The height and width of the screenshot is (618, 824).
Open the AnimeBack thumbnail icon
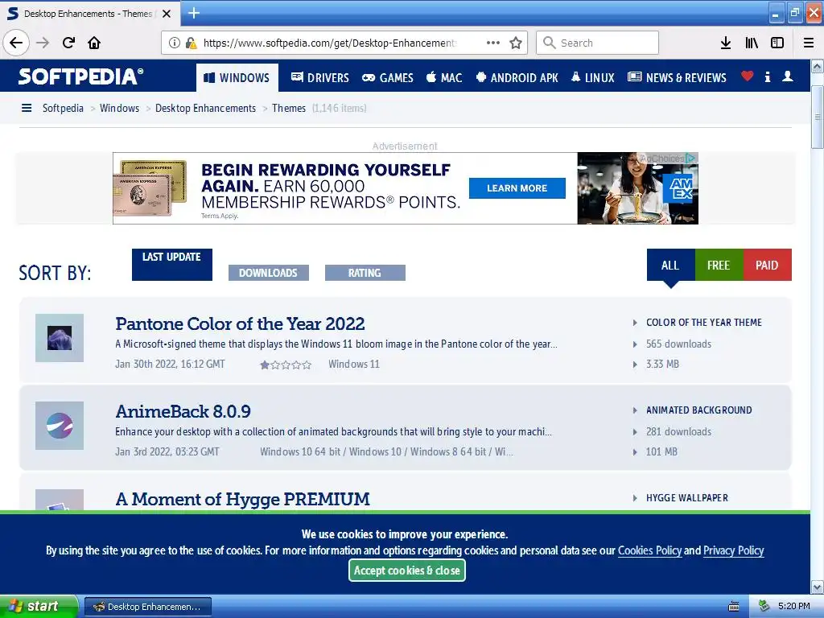coord(60,426)
